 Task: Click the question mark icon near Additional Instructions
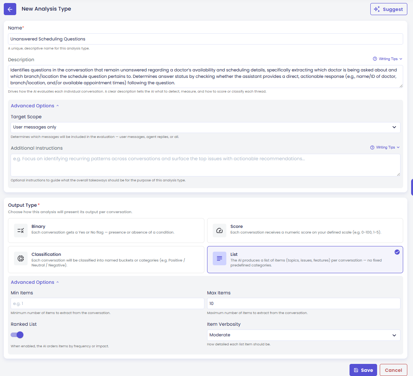click(x=372, y=147)
